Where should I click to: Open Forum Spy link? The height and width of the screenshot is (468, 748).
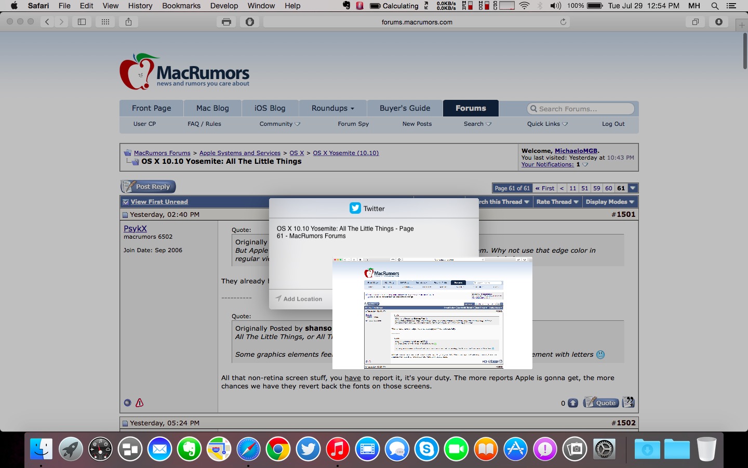click(353, 124)
